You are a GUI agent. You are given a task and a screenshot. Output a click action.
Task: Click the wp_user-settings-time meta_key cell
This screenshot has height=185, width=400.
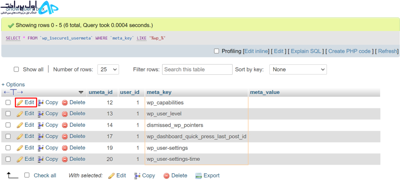pos(196,160)
